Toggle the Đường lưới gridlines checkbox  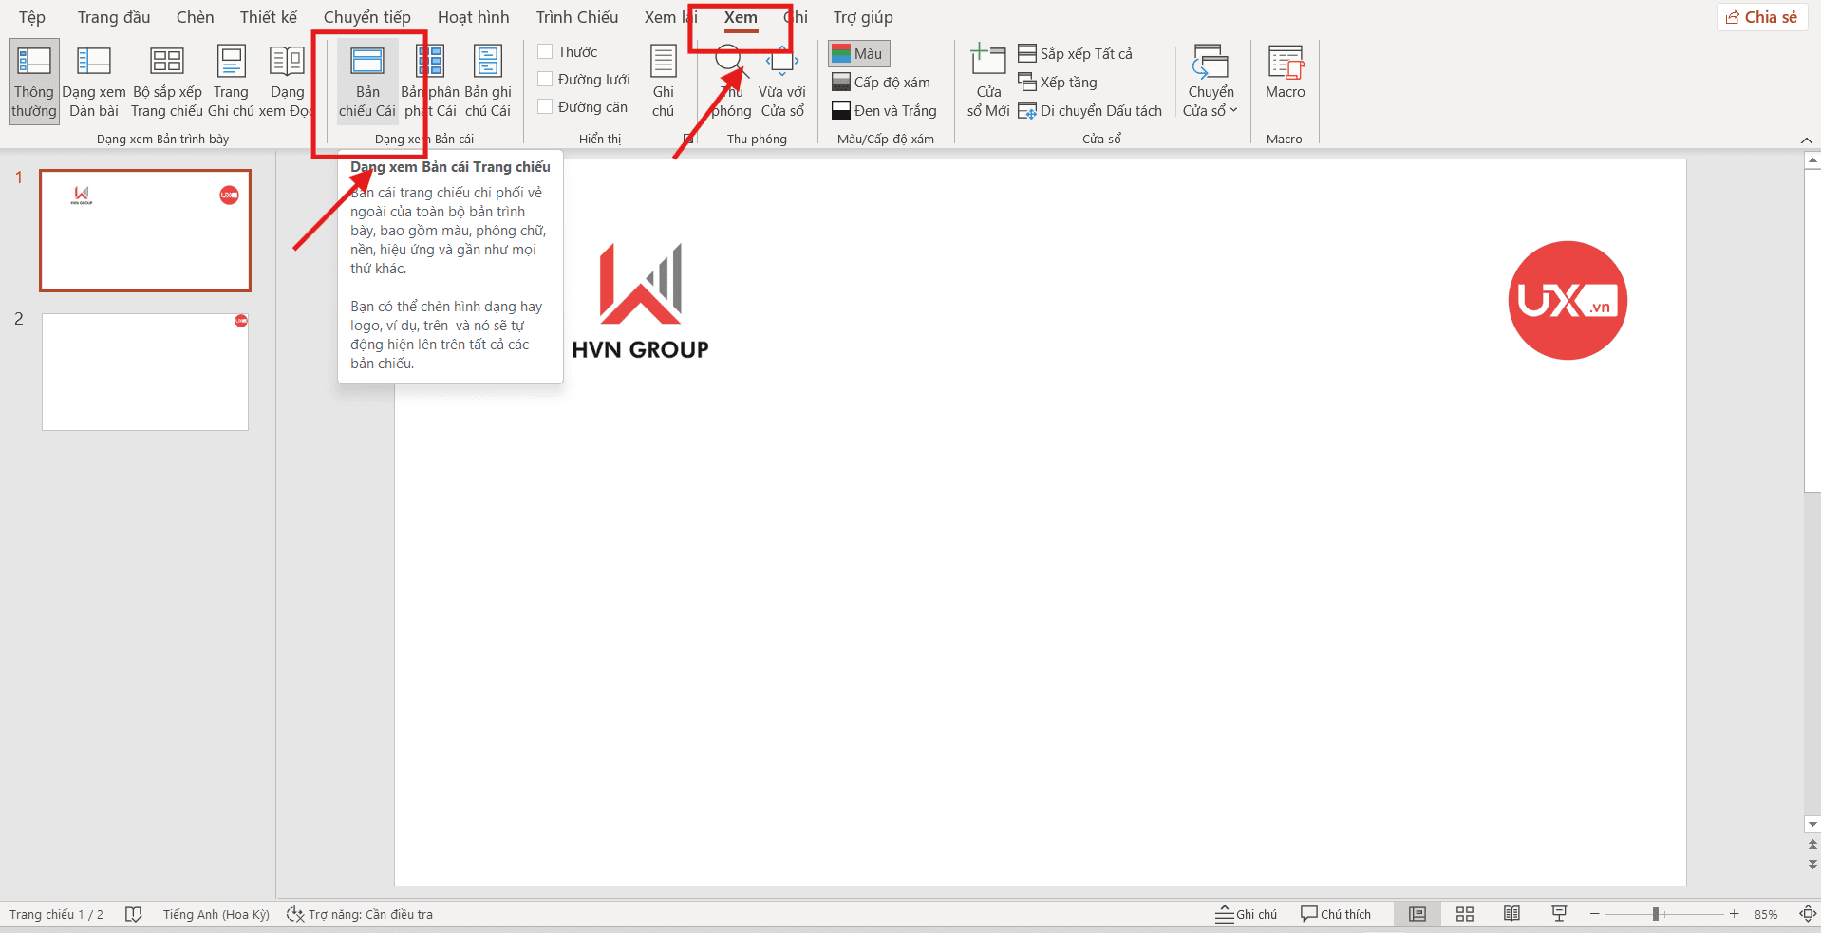click(x=546, y=80)
